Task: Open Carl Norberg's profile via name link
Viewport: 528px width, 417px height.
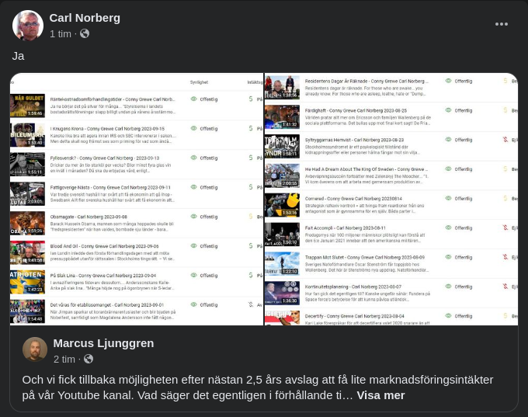Action: pos(85,17)
